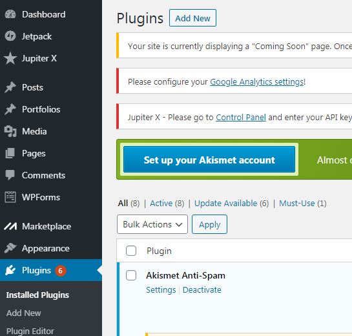Open Plugin Editor submenu item
Viewport: 352px width, 336px height.
click(30, 331)
